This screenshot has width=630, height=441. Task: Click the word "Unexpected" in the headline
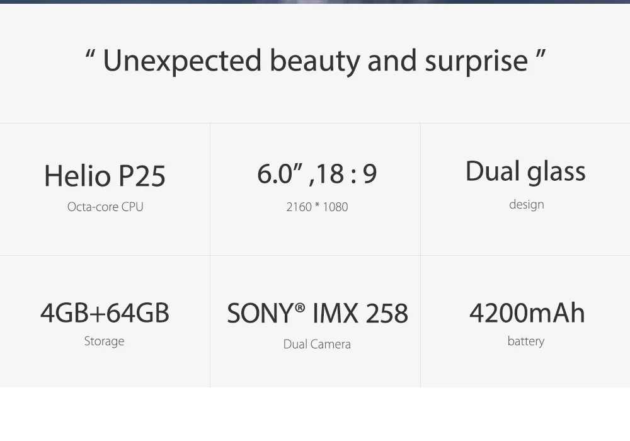tap(183, 61)
